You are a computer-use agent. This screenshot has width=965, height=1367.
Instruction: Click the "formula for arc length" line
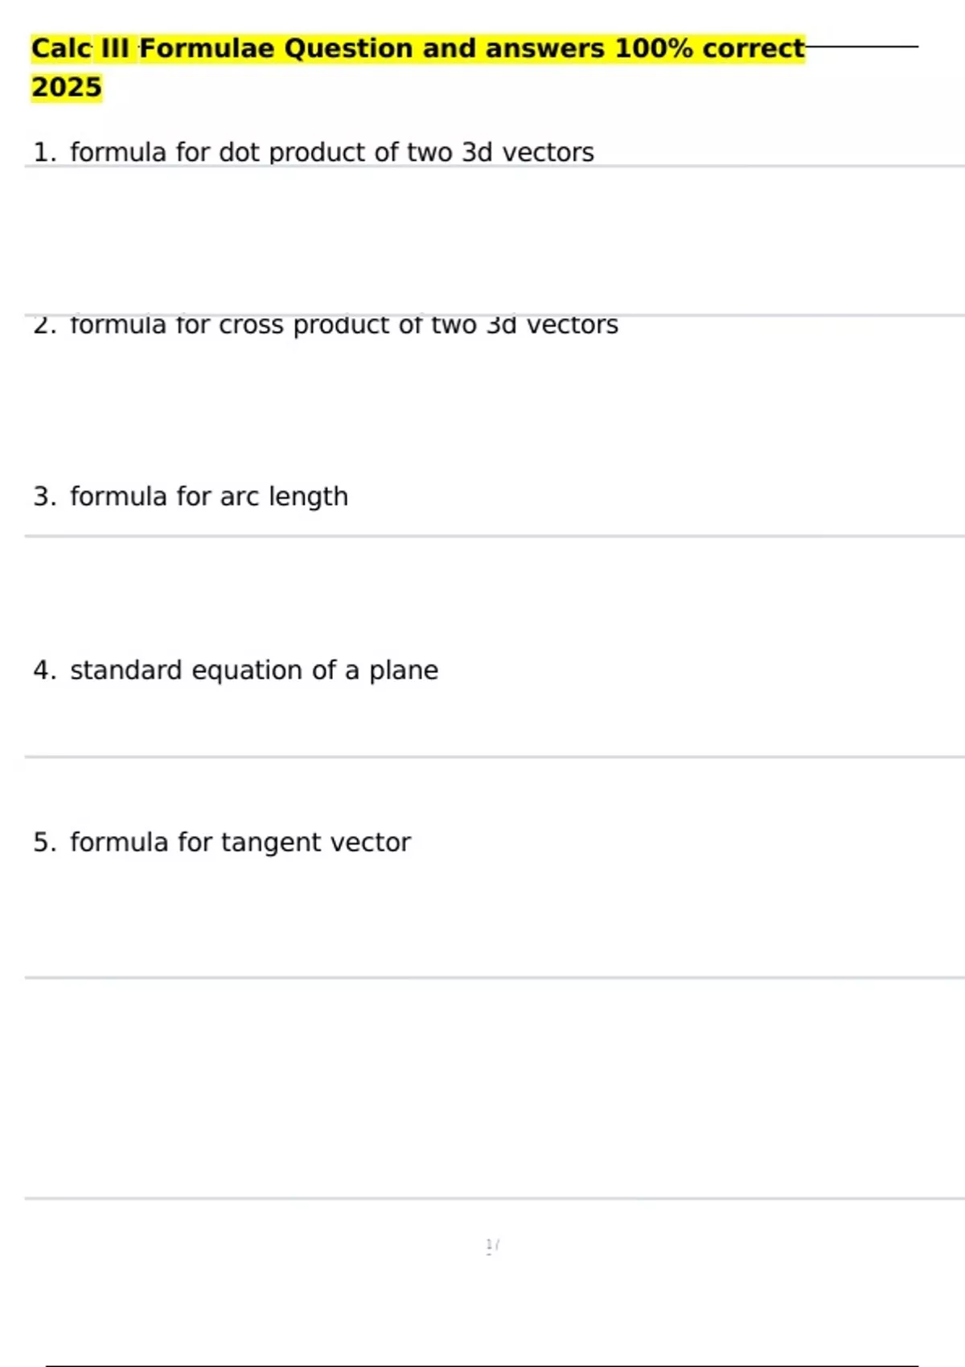coord(209,497)
